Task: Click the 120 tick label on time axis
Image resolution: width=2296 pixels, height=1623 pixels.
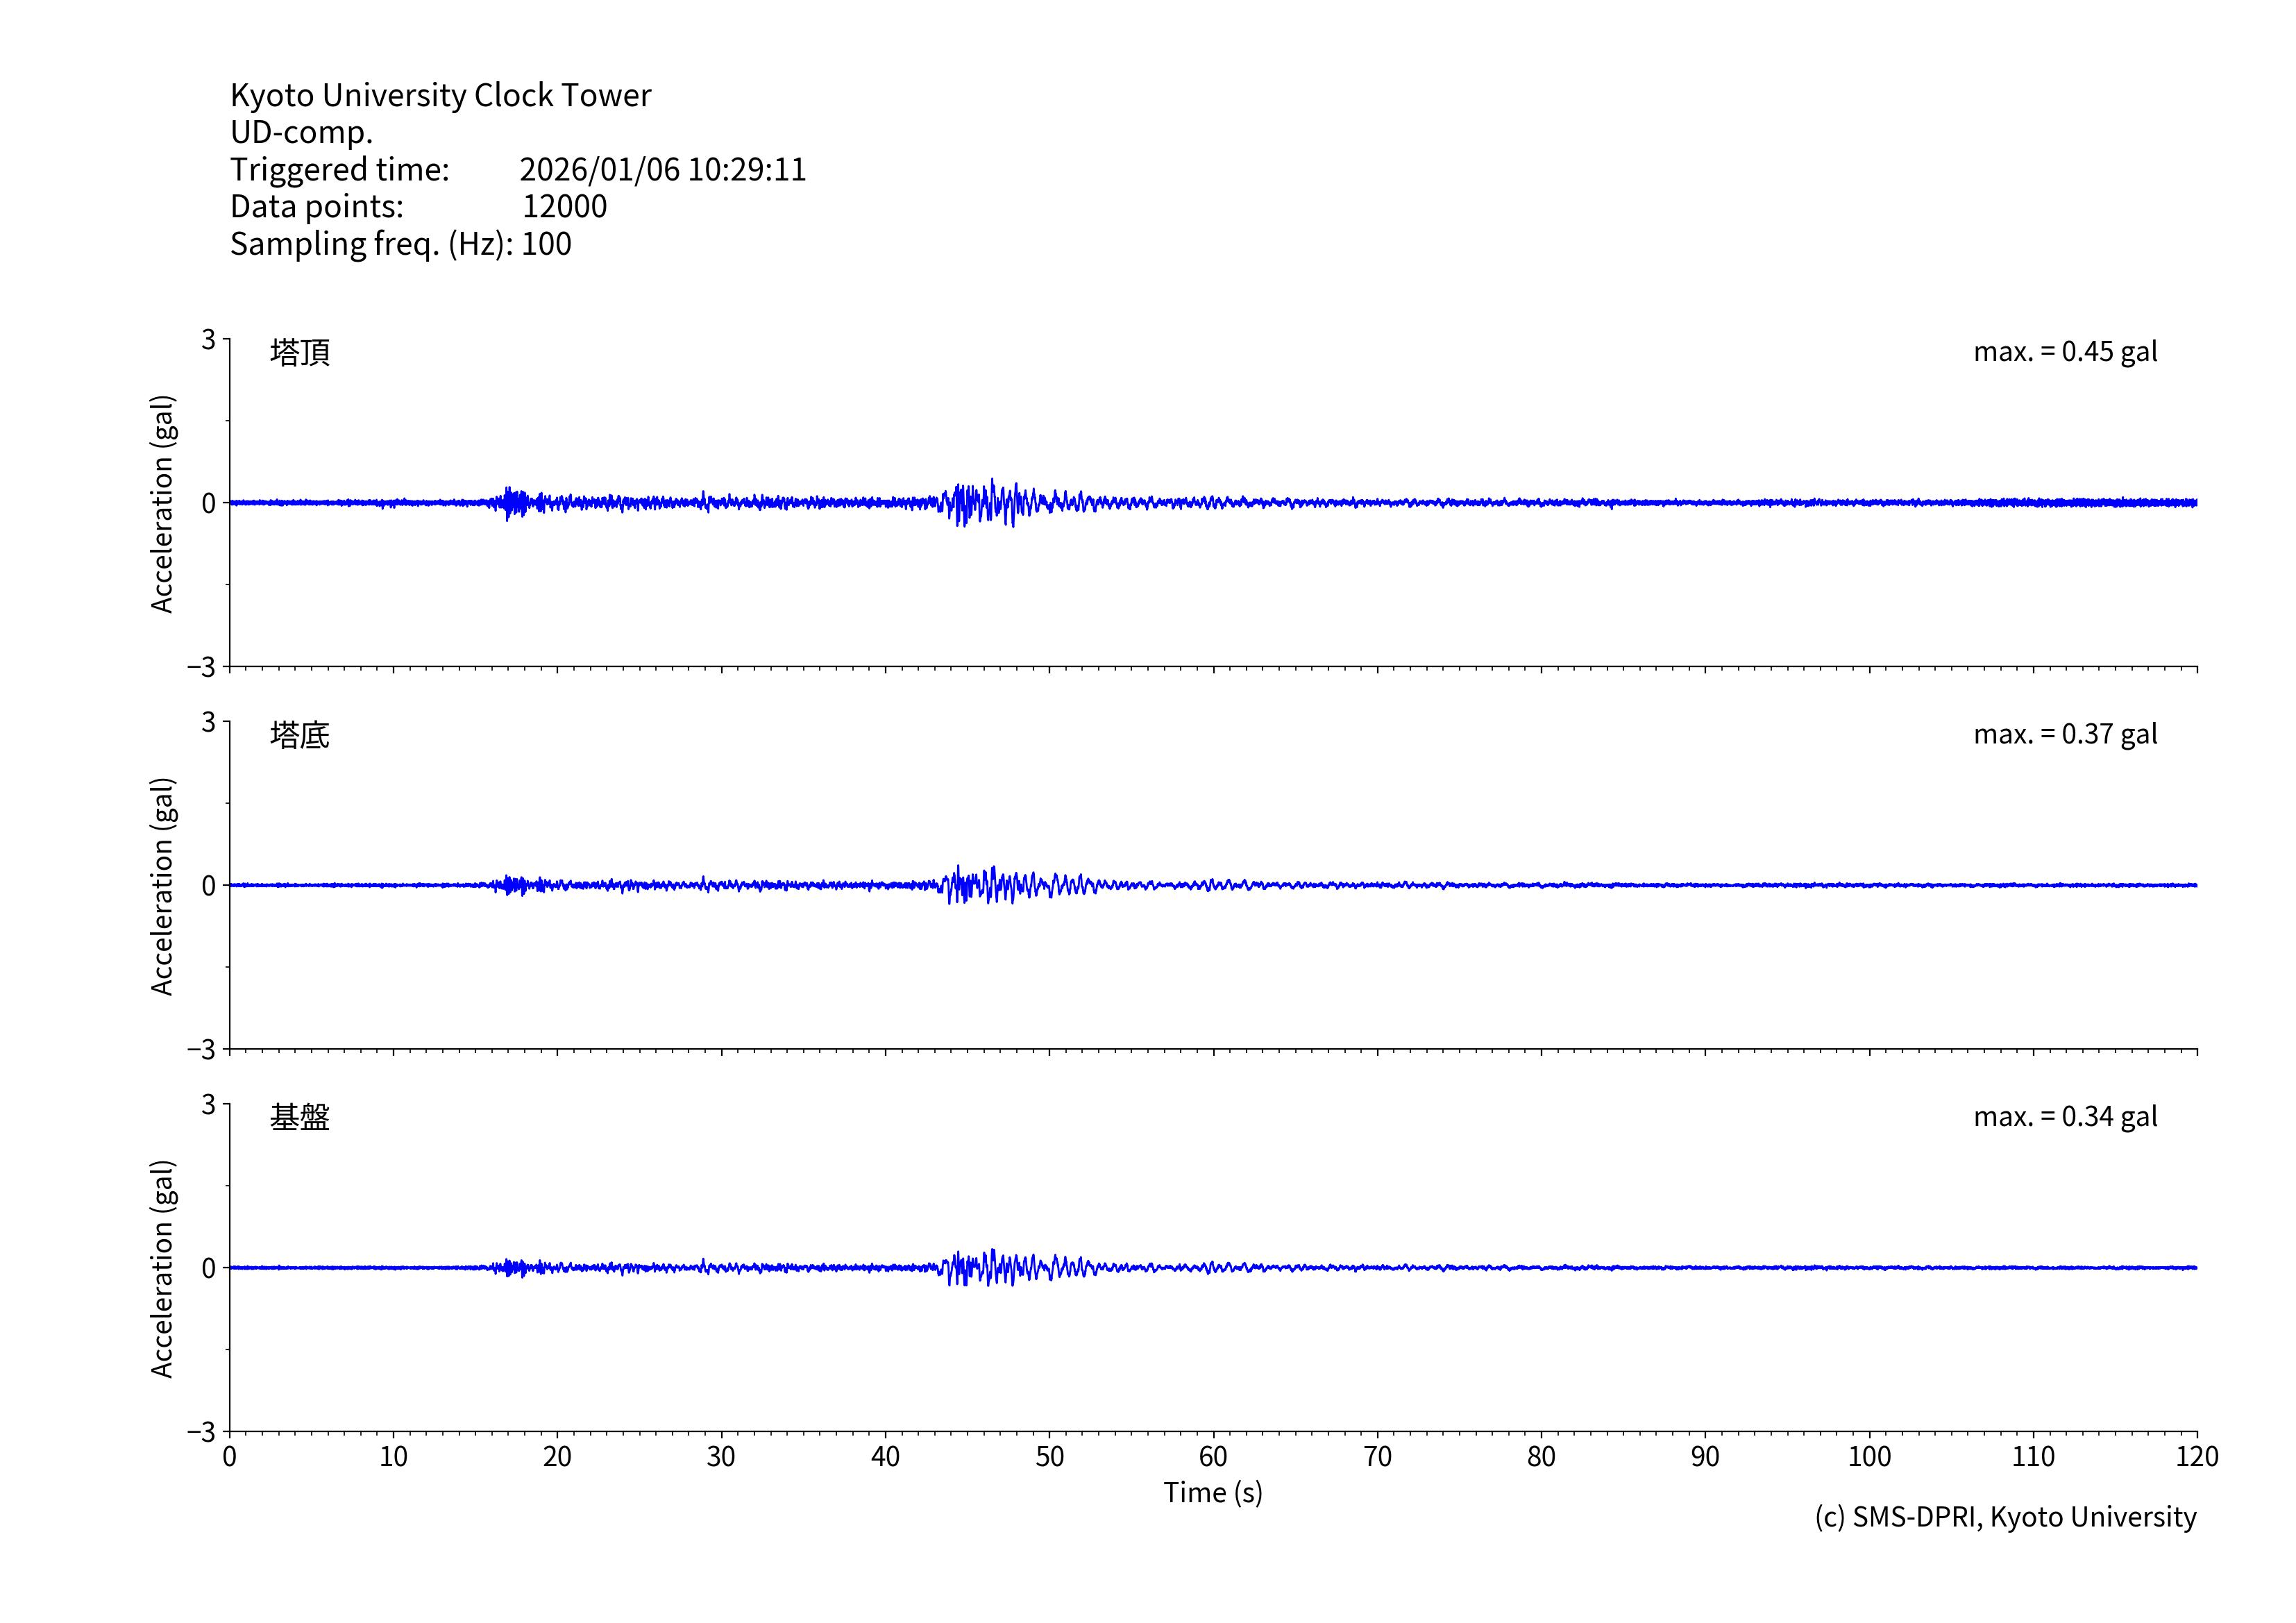Action: tap(2196, 1456)
